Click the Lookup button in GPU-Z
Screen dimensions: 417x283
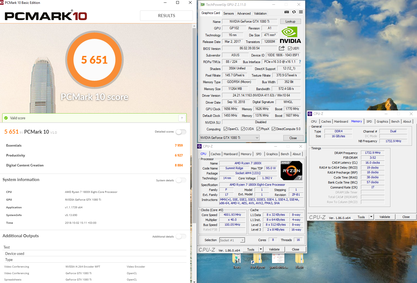click(x=290, y=21)
